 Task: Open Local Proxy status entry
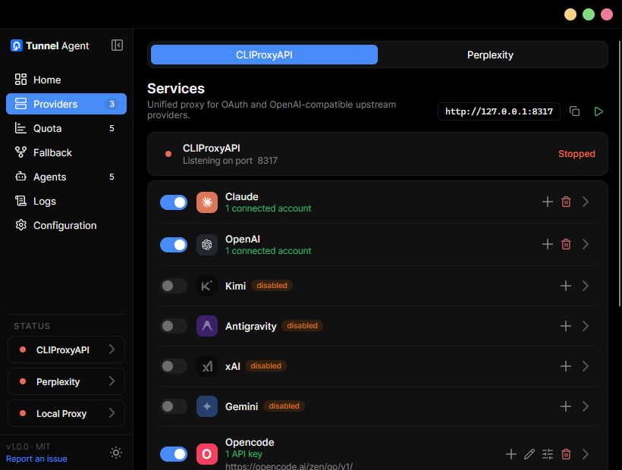pos(66,413)
